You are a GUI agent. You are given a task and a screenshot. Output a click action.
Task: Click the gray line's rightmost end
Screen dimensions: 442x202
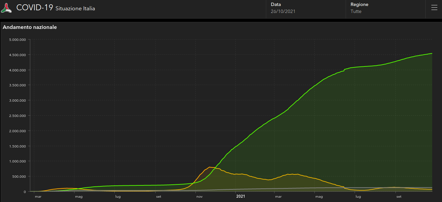coord(432,187)
